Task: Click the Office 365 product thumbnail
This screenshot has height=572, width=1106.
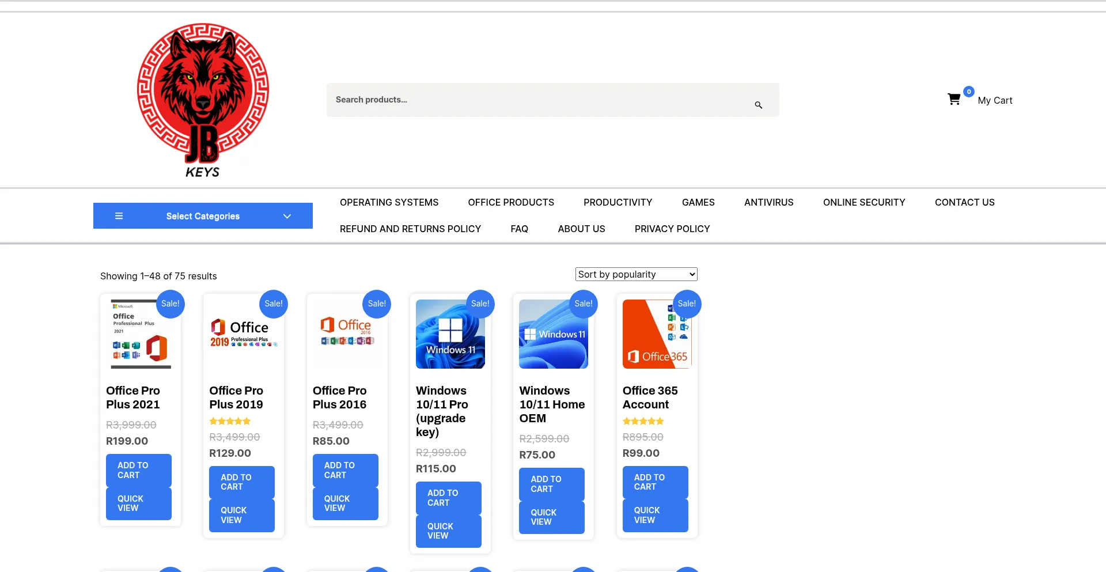Action: tap(657, 334)
